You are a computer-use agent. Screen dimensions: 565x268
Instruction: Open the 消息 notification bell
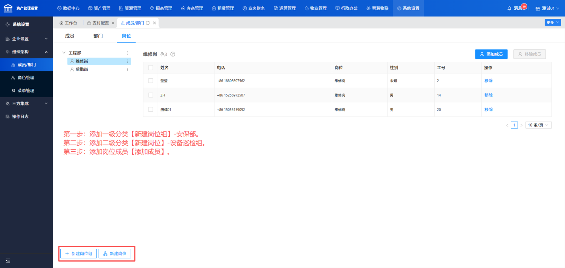pos(510,8)
